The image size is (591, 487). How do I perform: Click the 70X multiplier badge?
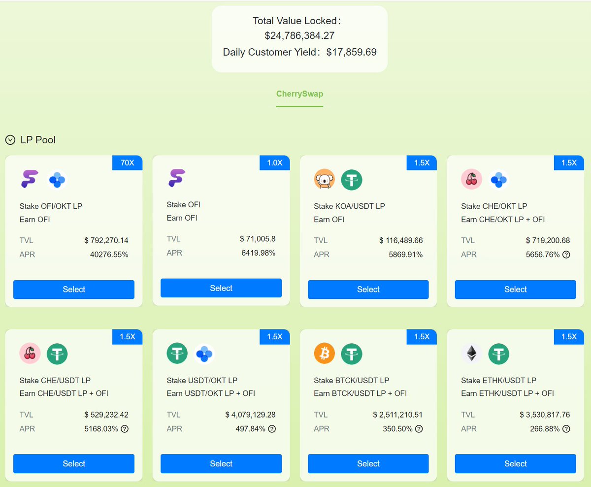pos(128,163)
